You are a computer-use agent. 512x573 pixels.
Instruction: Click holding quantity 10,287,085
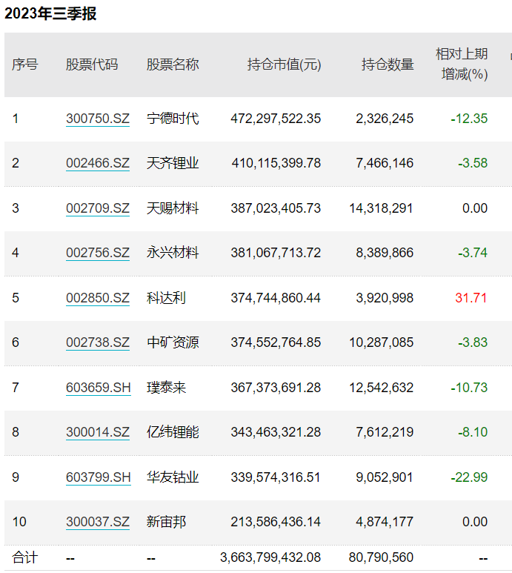coord(382,342)
